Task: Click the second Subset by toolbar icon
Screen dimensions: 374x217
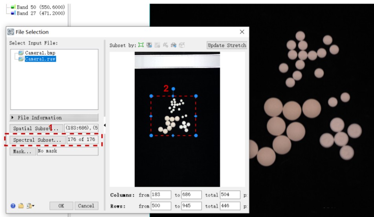Action: [149, 45]
